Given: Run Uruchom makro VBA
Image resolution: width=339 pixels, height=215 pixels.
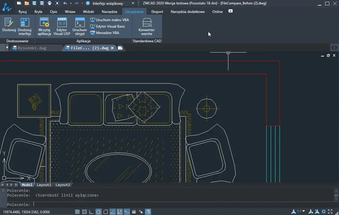Looking at the screenshot, I should tap(109, 20).
